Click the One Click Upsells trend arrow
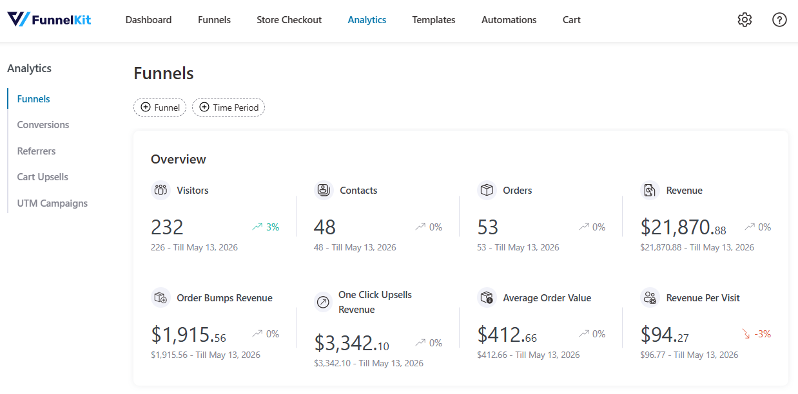Screen dimensions: 798x394 [x=420, y=343]
